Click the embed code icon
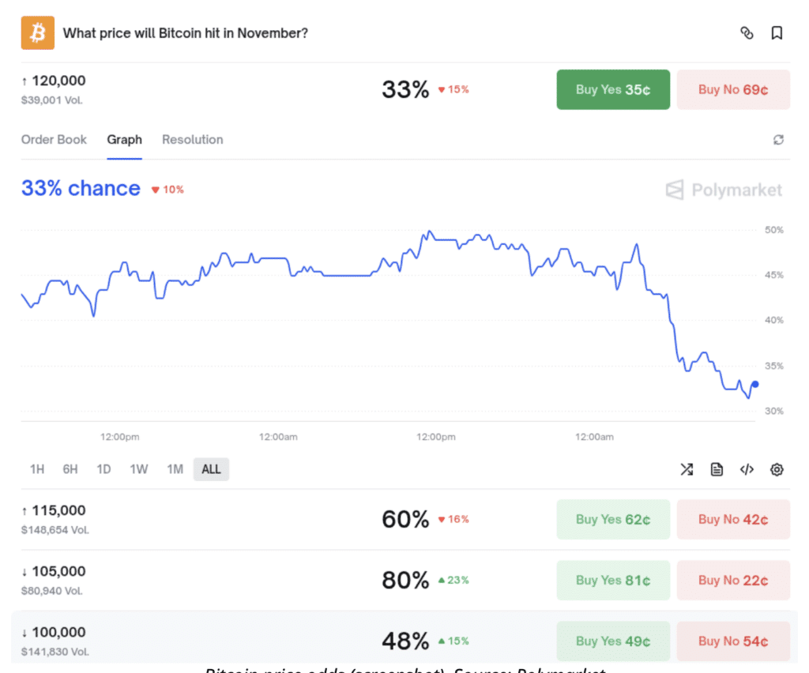Screen dimensions: 809x673 click(x=747, y=469)
